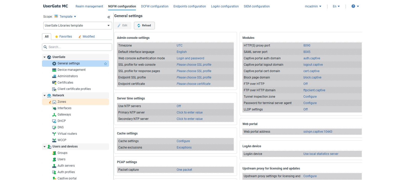Click Use local statistics server link
Screen dimensions: 404x181
click(321, 154)
